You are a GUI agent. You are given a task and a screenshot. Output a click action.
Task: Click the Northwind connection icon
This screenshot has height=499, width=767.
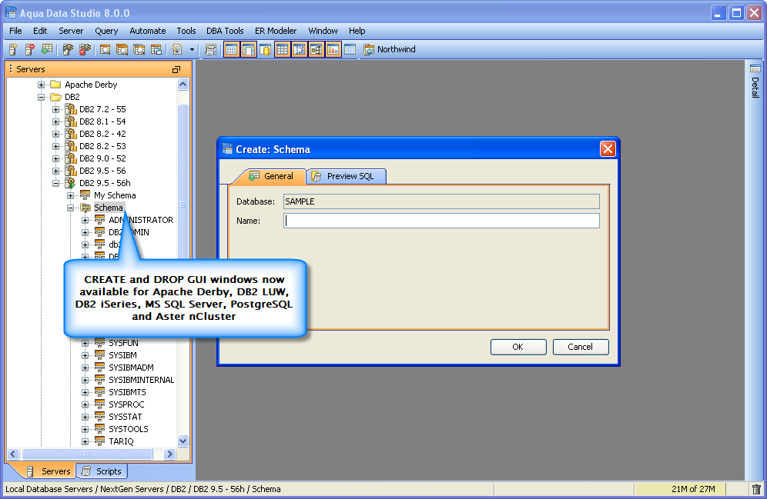(369, 49)
